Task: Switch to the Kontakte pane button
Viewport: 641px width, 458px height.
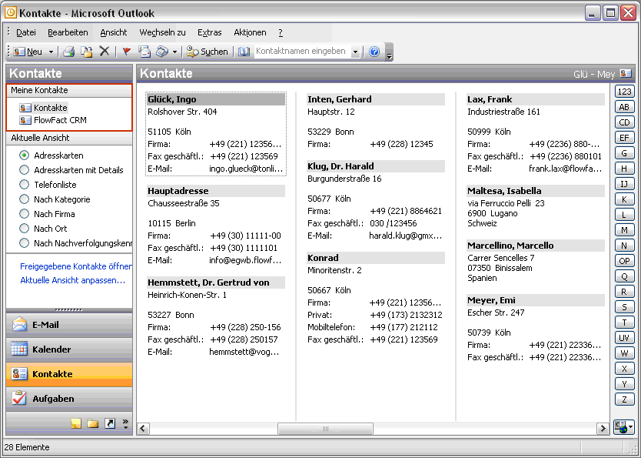Action: coord(69,374)
